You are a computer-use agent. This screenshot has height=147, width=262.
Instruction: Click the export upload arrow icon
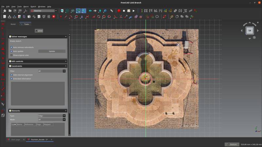pos(14,17)
